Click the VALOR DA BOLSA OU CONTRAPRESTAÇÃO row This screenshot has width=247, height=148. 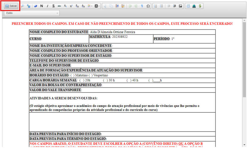click(x=122, y=85)
